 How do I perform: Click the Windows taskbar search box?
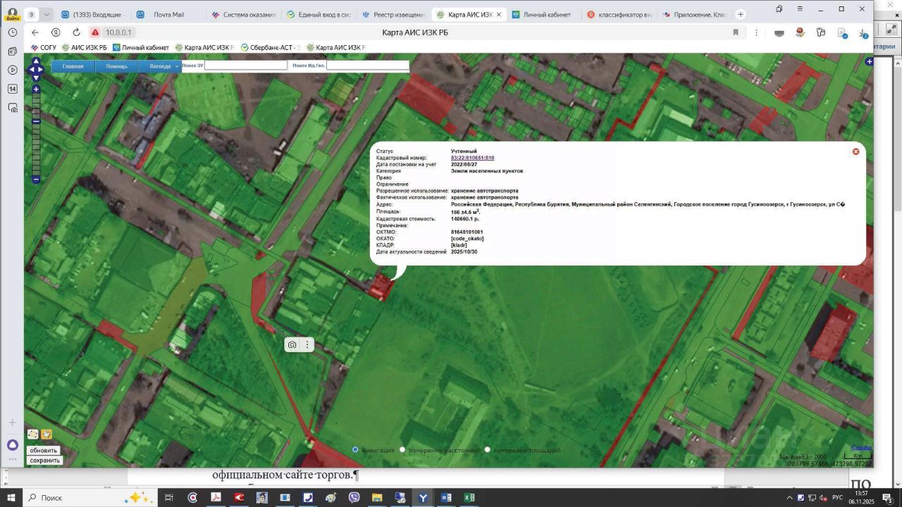point(90,498)
